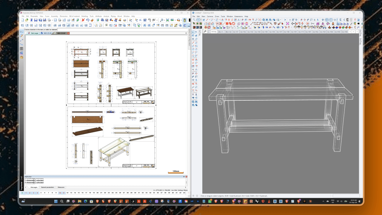Toggle layer 1 in TopSolid layer bar

pos(26,193)
